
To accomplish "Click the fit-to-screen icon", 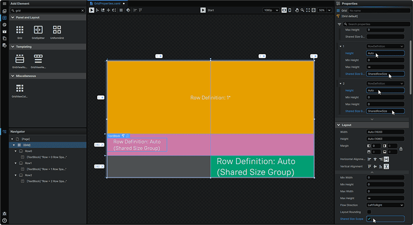I will 308,10.
